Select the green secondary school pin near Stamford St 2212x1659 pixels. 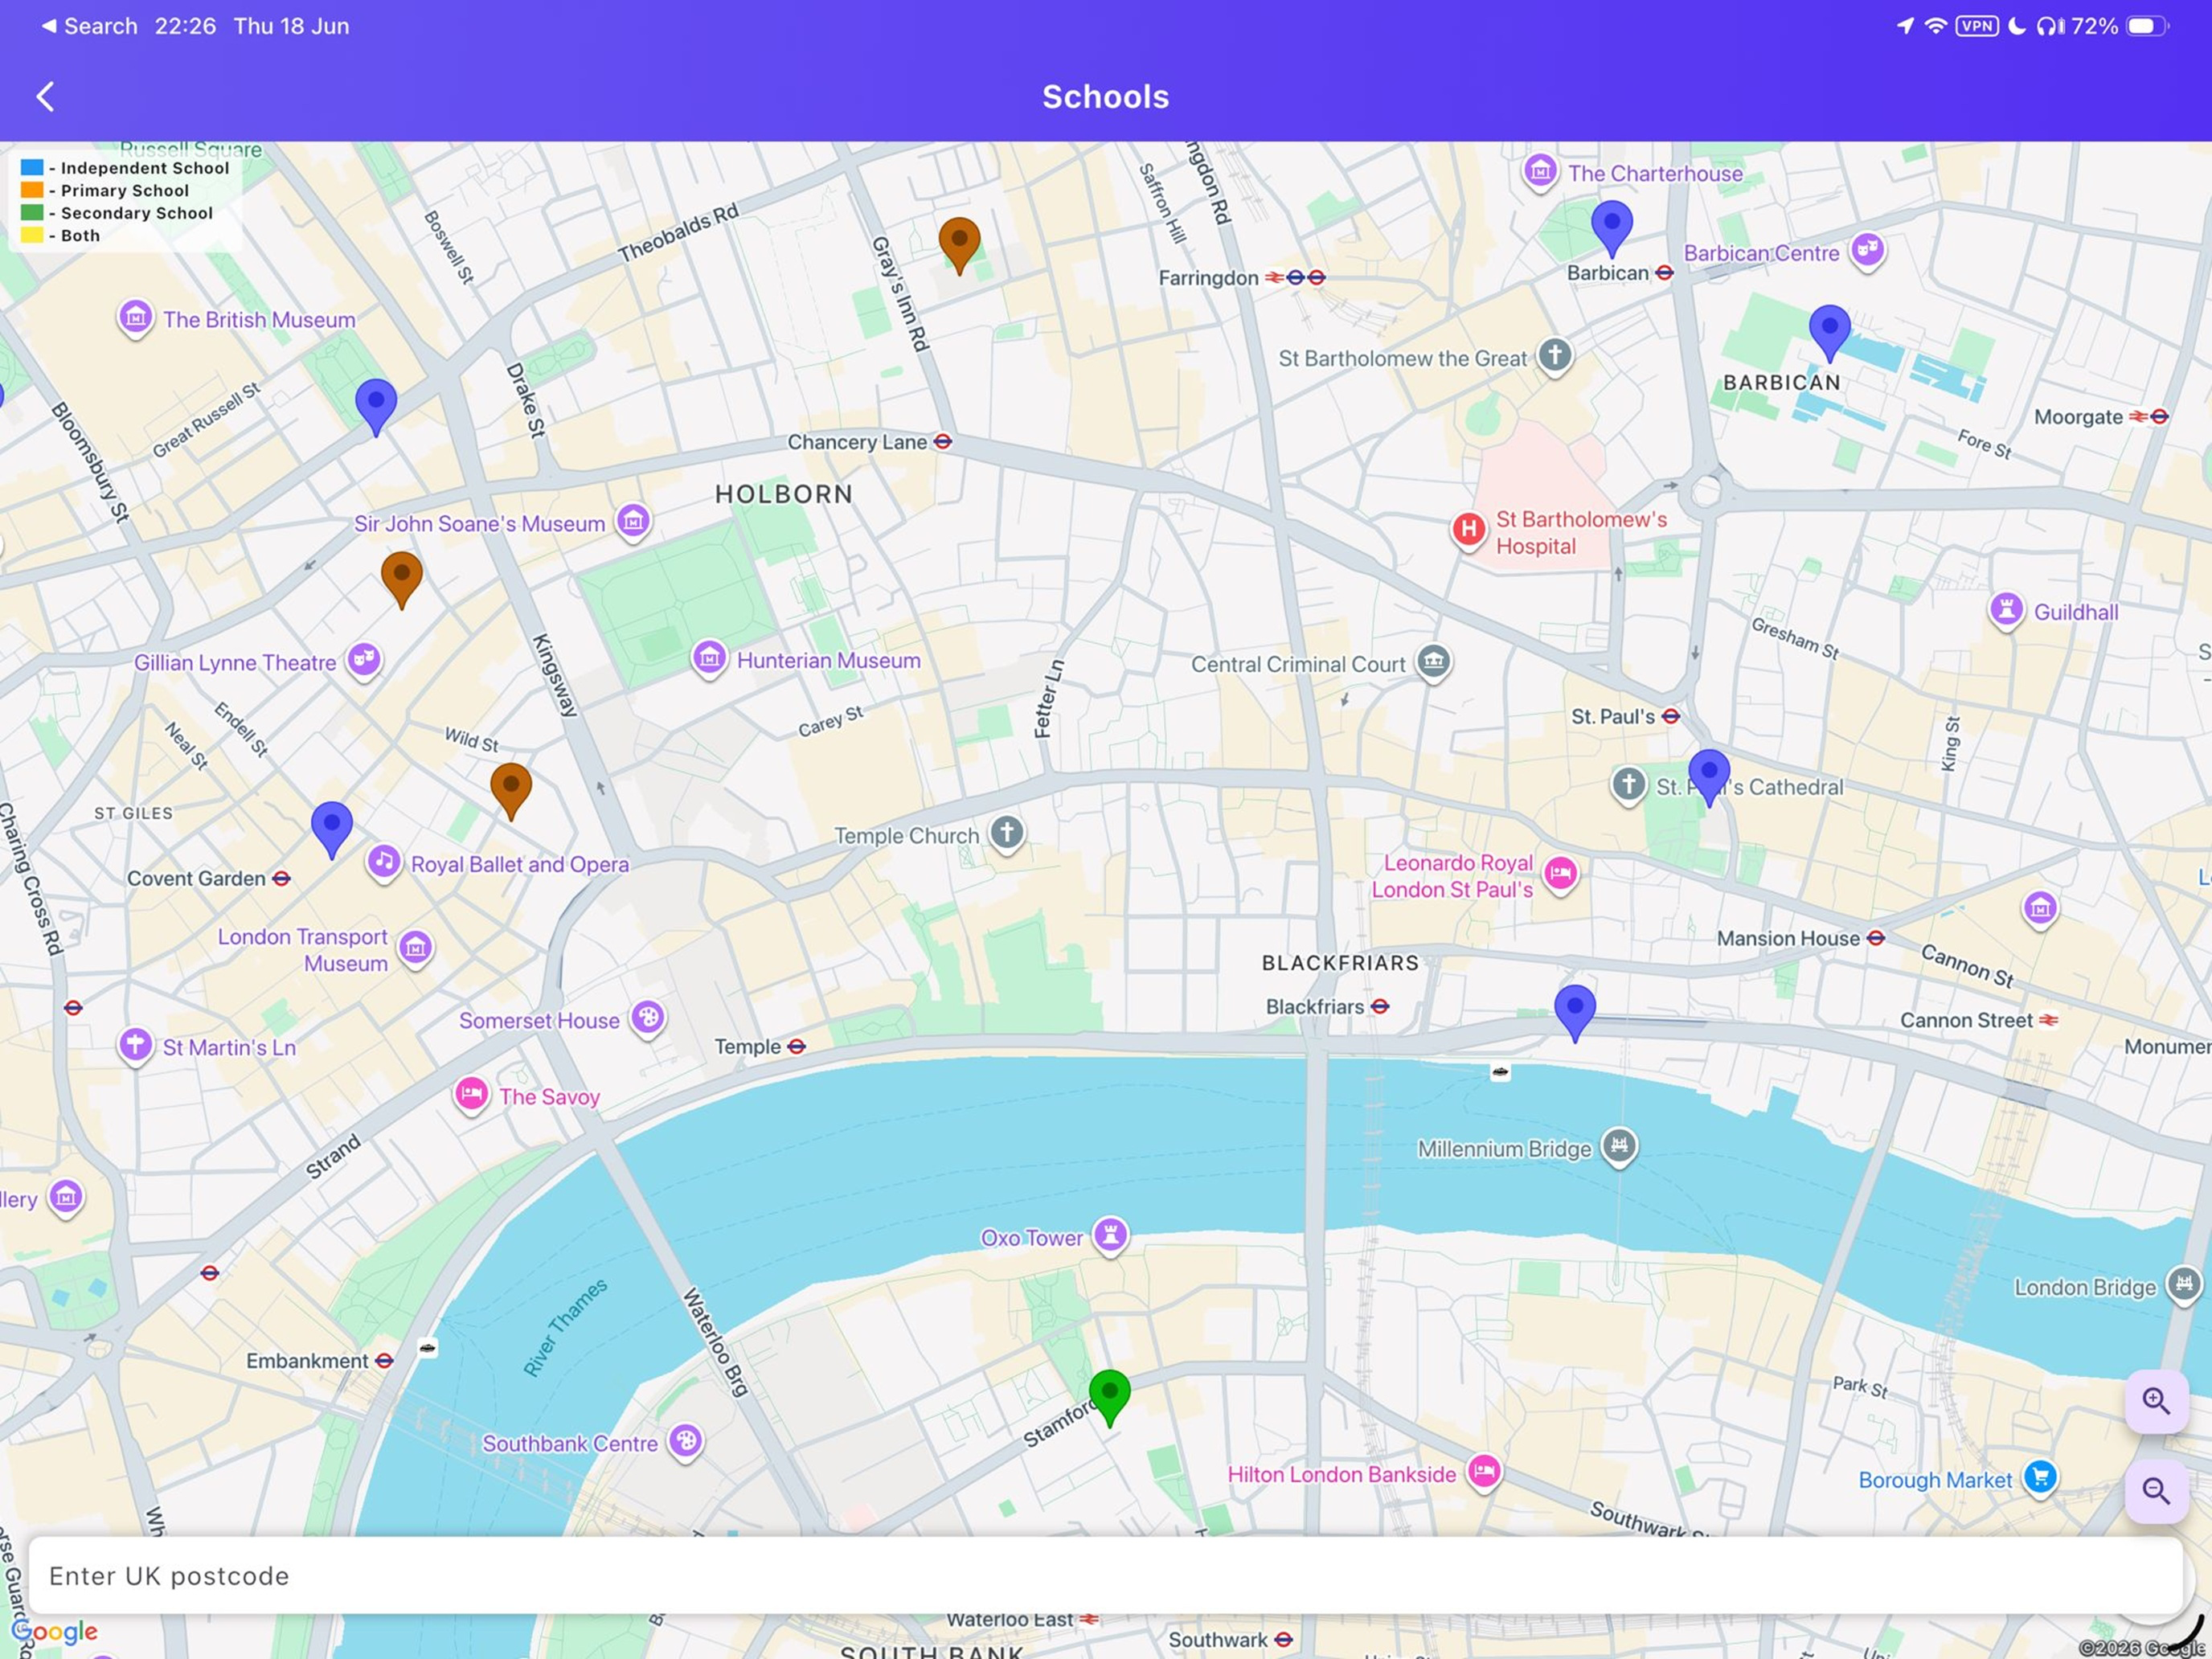pos(1110,1397)
